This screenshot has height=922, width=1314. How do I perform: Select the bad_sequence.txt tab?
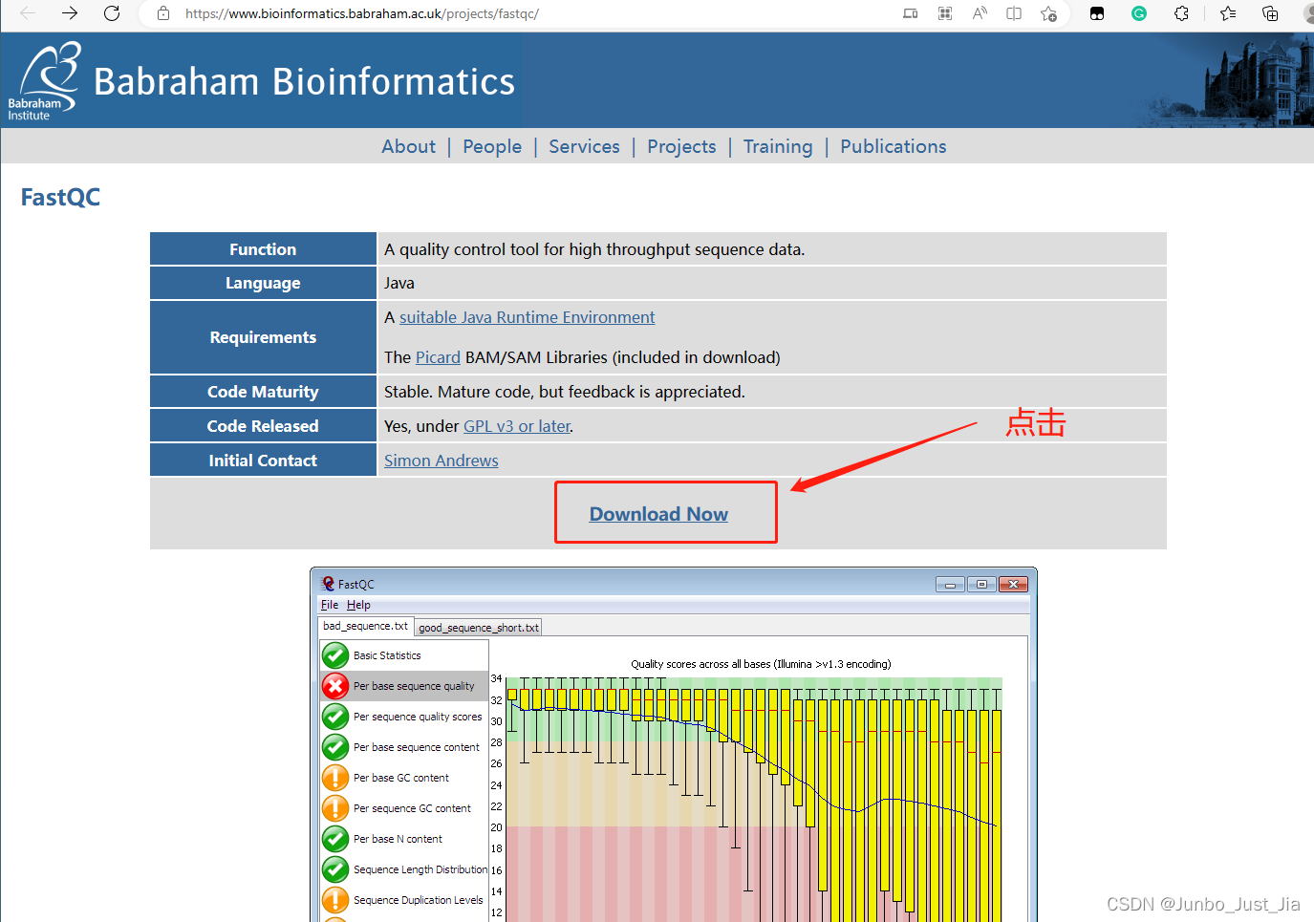(365, 626)
